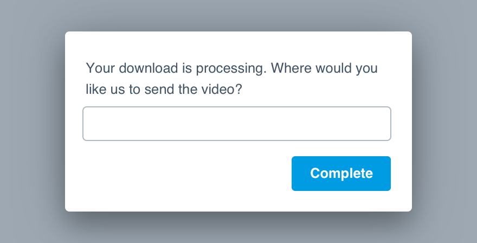
Task: Click the word 'processing.' in the prompt
Action: point(231,68)
